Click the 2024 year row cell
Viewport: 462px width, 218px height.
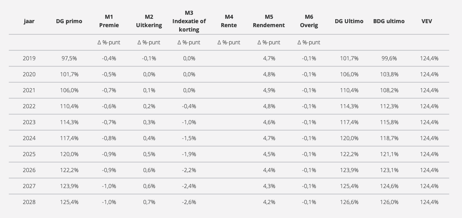pyautogui.click(x=29, y=138)
